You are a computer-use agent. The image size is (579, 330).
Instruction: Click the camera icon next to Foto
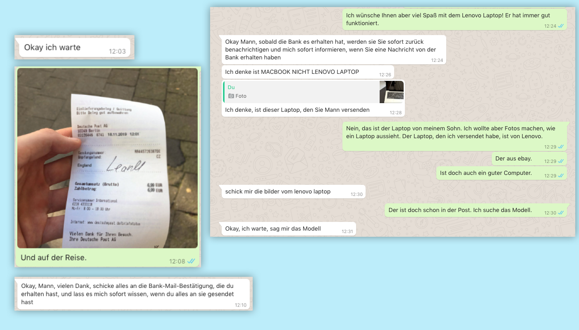point(231,96)
